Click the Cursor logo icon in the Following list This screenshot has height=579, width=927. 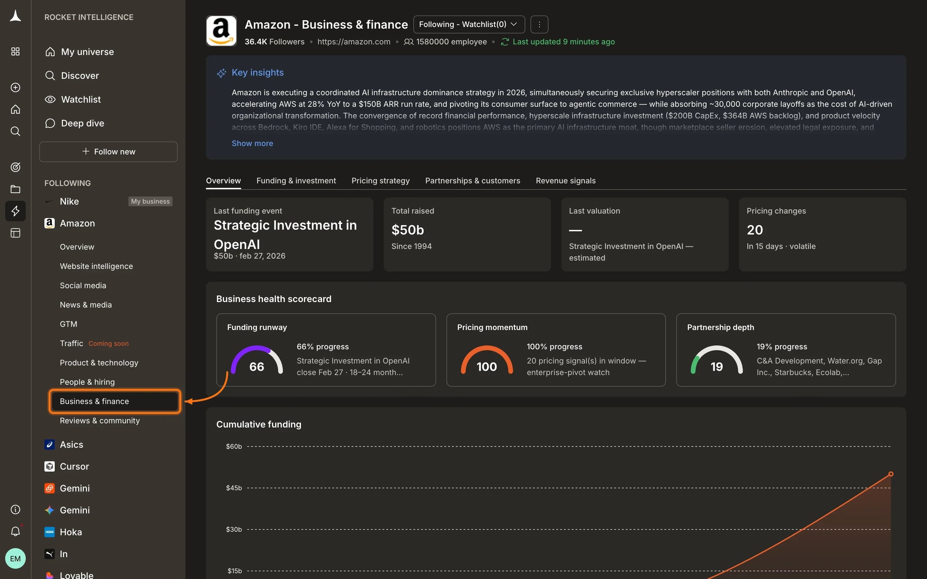(50, 466)
